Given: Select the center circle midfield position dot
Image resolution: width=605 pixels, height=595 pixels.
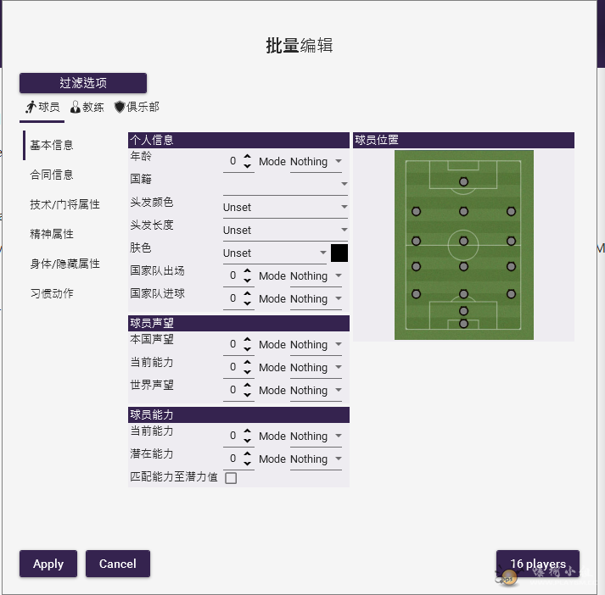Looking at the screenshot, I should pyautogui.click(x=463, y=241).
